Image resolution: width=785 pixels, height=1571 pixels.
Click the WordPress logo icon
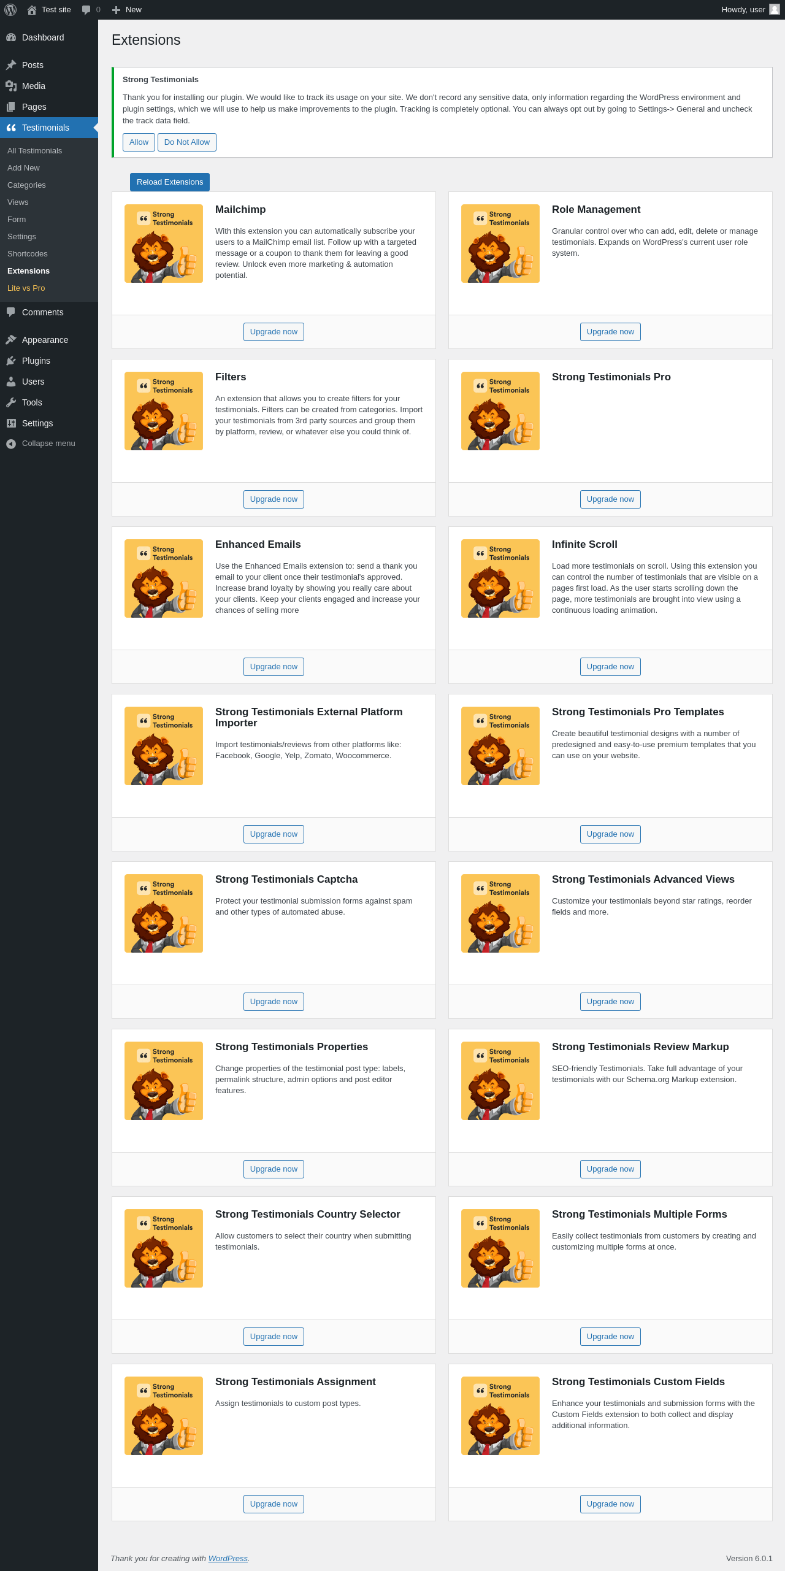click(10, 10)
